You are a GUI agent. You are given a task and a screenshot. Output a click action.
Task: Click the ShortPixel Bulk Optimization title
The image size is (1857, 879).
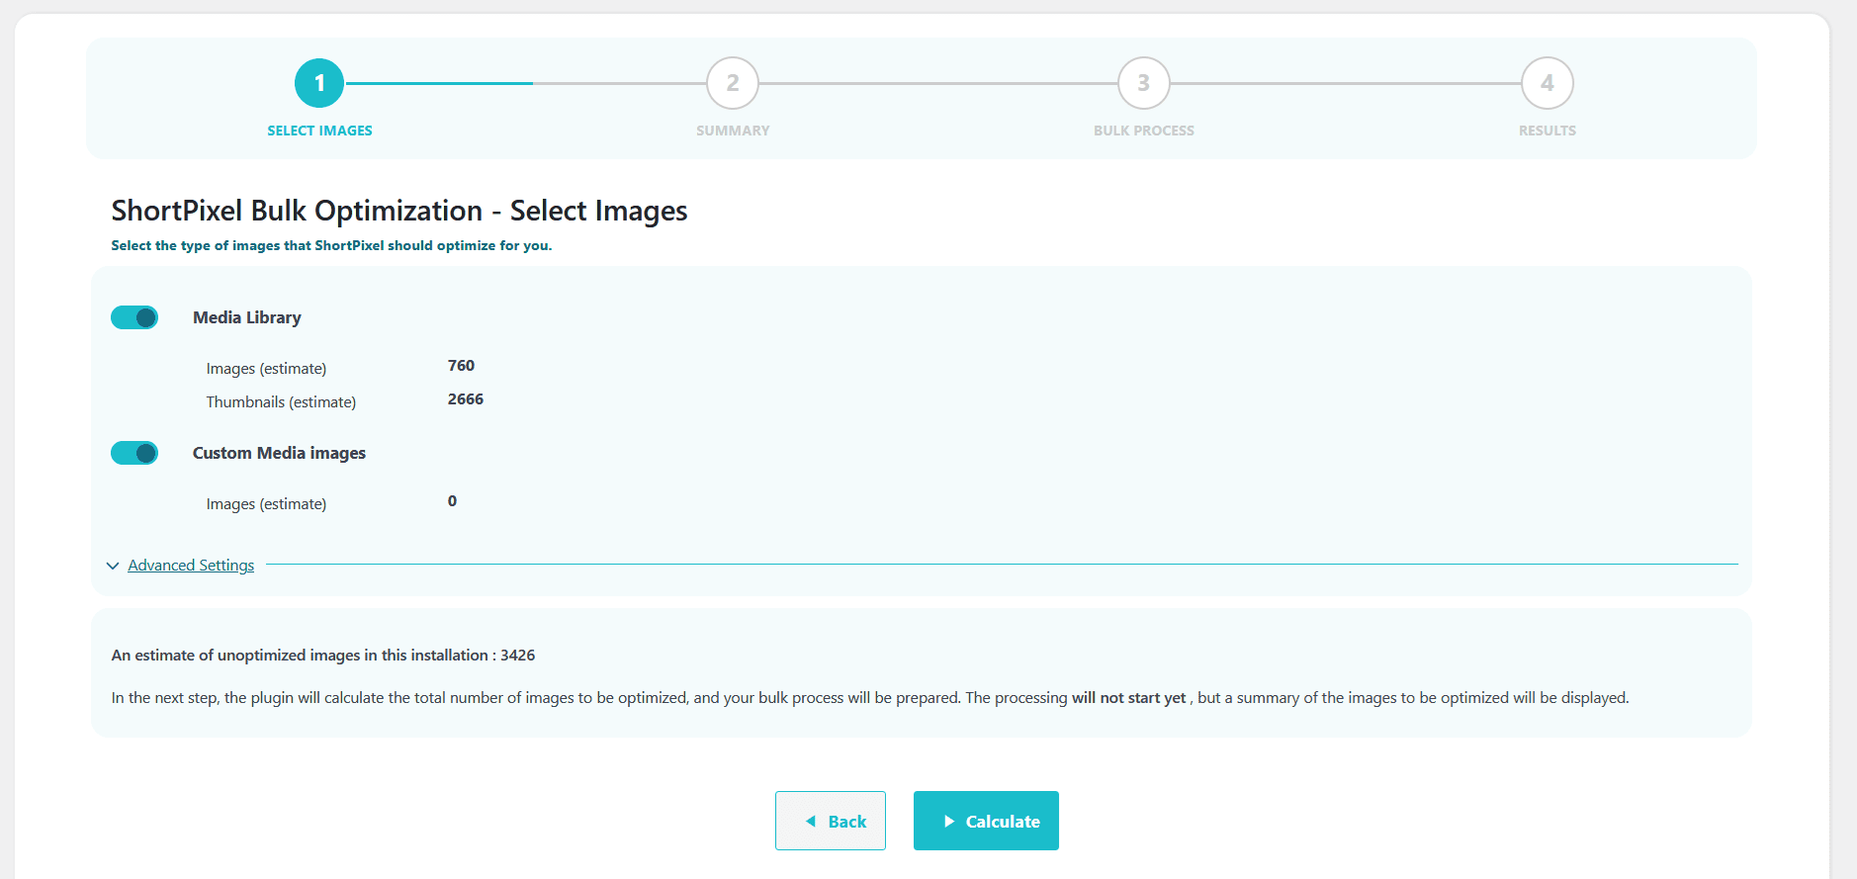click(399, 211)
